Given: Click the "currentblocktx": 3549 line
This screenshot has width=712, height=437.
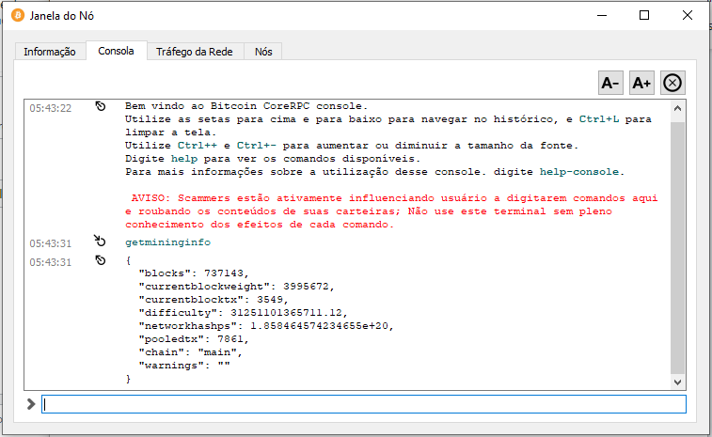Looking at the screenshot, I should coord(214,300).
